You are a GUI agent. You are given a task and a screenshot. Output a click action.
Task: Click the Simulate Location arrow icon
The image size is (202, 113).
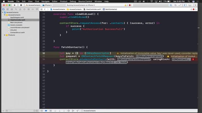click(x=77, y=111)
